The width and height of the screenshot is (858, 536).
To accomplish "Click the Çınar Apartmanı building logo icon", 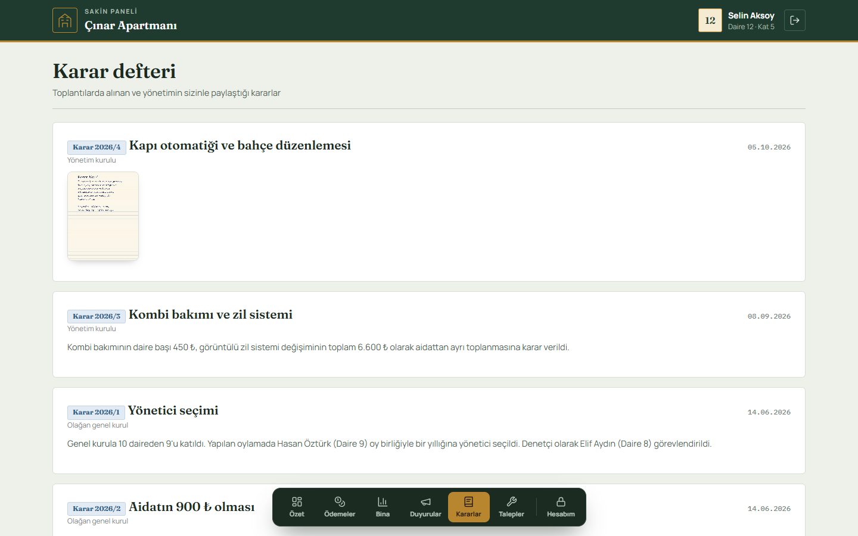I will pyautogui.click(x=65, y=20).
